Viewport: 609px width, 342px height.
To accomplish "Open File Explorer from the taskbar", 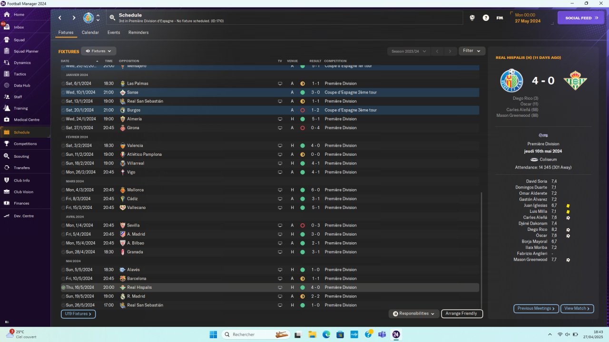I will [x=313, y=334].
